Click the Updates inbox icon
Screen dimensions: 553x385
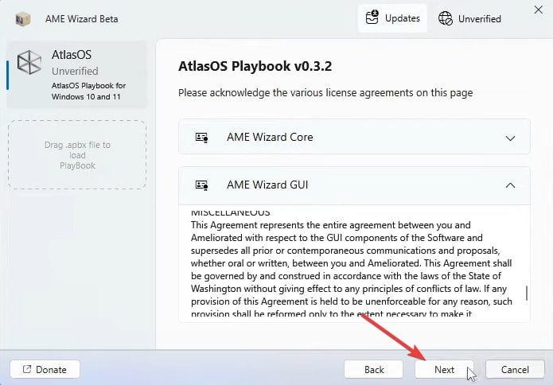(372, 17)
